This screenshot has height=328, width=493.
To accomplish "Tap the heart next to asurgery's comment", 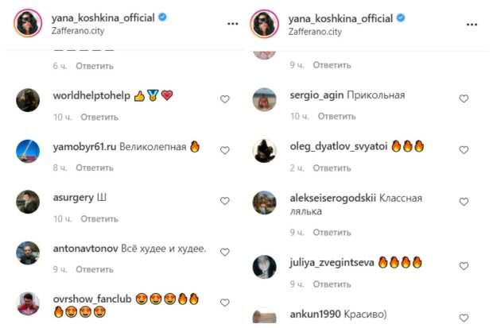I will pyautogui.click(x=224, y=201).
